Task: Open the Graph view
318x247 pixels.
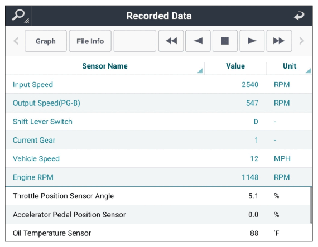Action: pos(46,41)
